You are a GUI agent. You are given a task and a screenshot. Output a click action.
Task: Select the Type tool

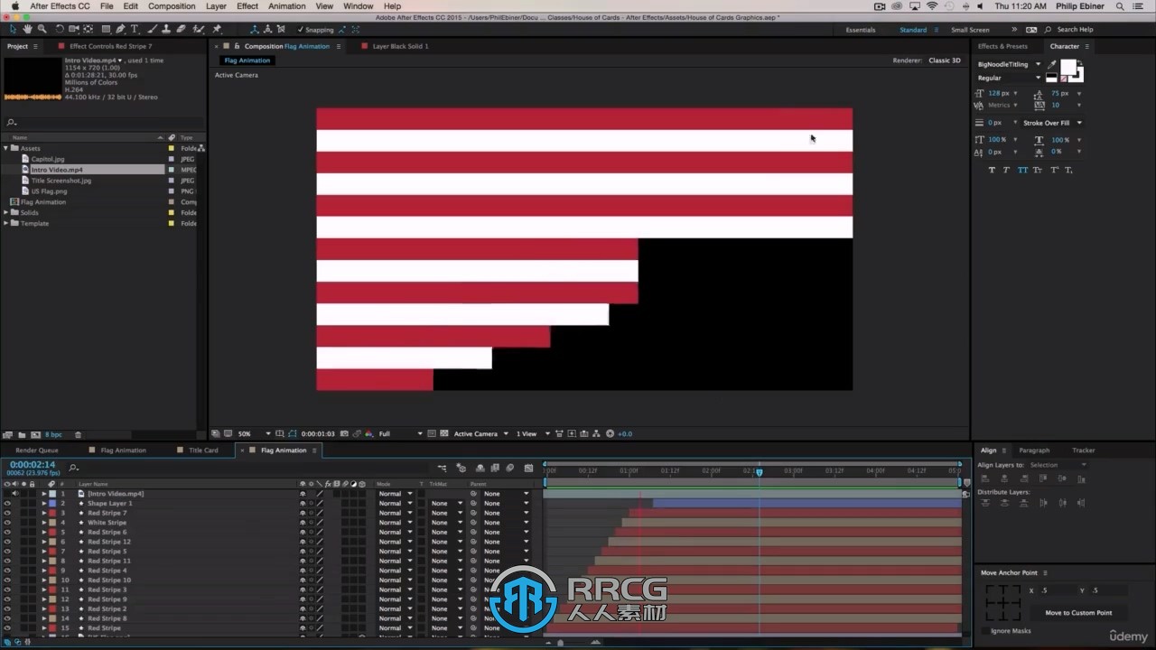135,29
